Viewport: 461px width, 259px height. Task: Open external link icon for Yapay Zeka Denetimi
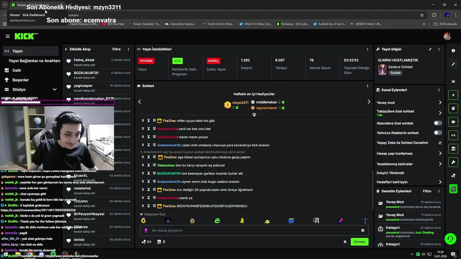pos(440,143)
